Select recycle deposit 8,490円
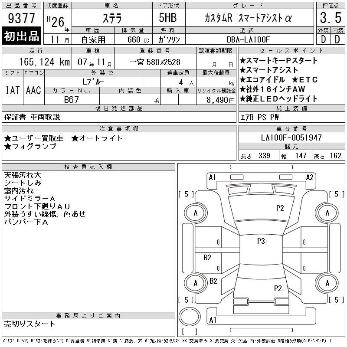The width and height of the screenshot is (347, 347). pyautogui.click(x=220, y=100)
